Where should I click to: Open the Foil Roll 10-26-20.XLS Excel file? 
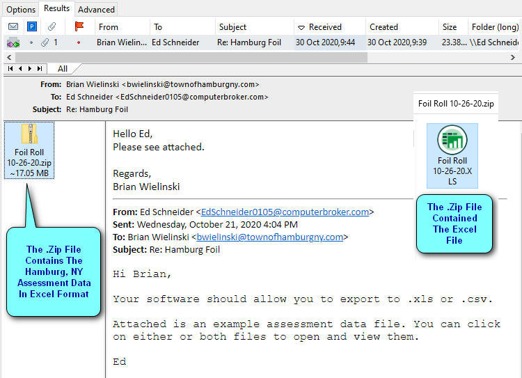pyautogui.click(x=452, y=155)
